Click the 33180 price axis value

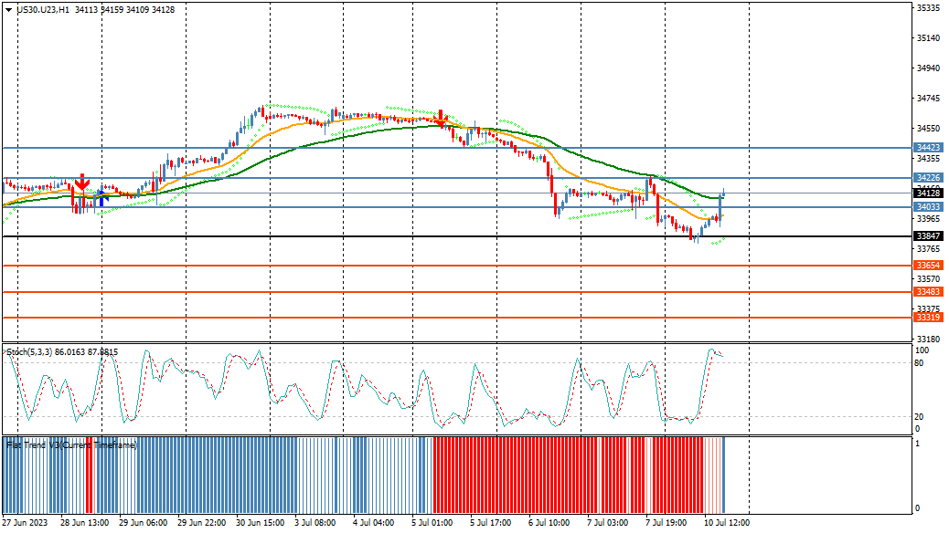pos(928,339)
